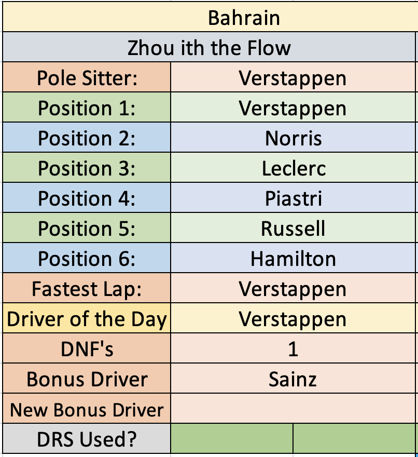Screen dimensions: 418x457
Task: Select the Pole Sitter Verstappen value cell
Action: [293, 77]
